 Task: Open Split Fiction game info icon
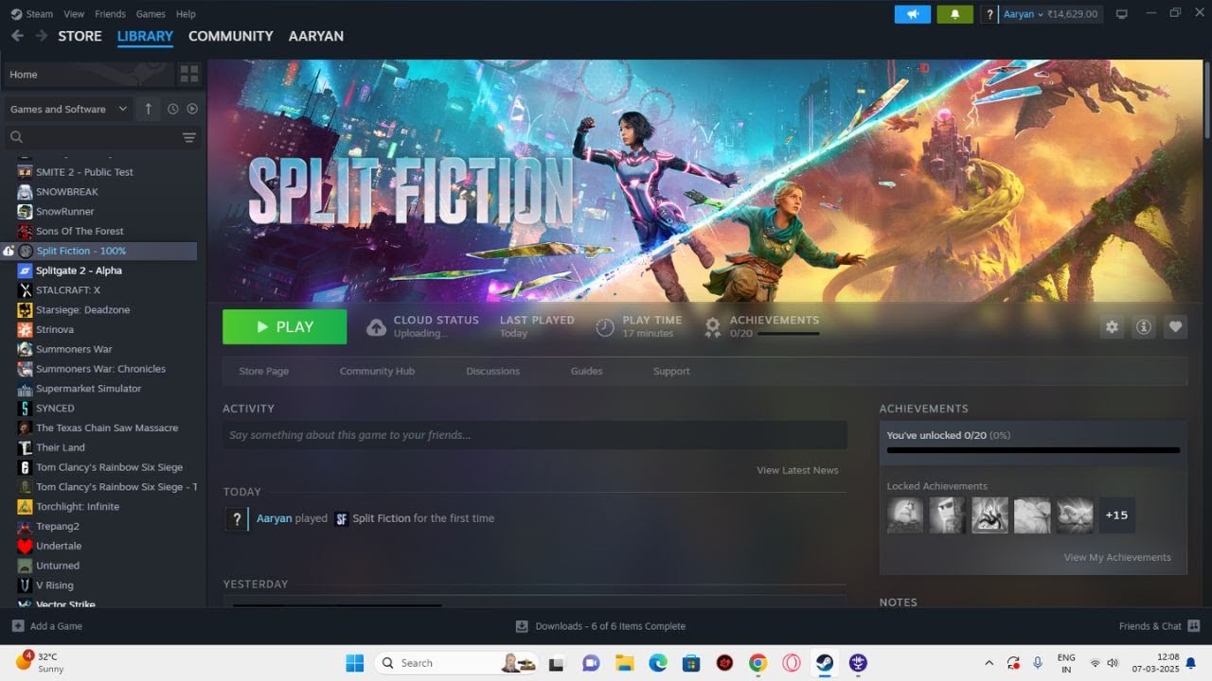pyautogui.click(x=1144, y=326)
